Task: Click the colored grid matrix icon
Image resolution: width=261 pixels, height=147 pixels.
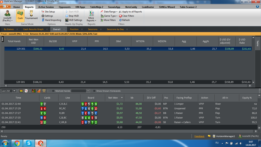Action: pos(34,91)
